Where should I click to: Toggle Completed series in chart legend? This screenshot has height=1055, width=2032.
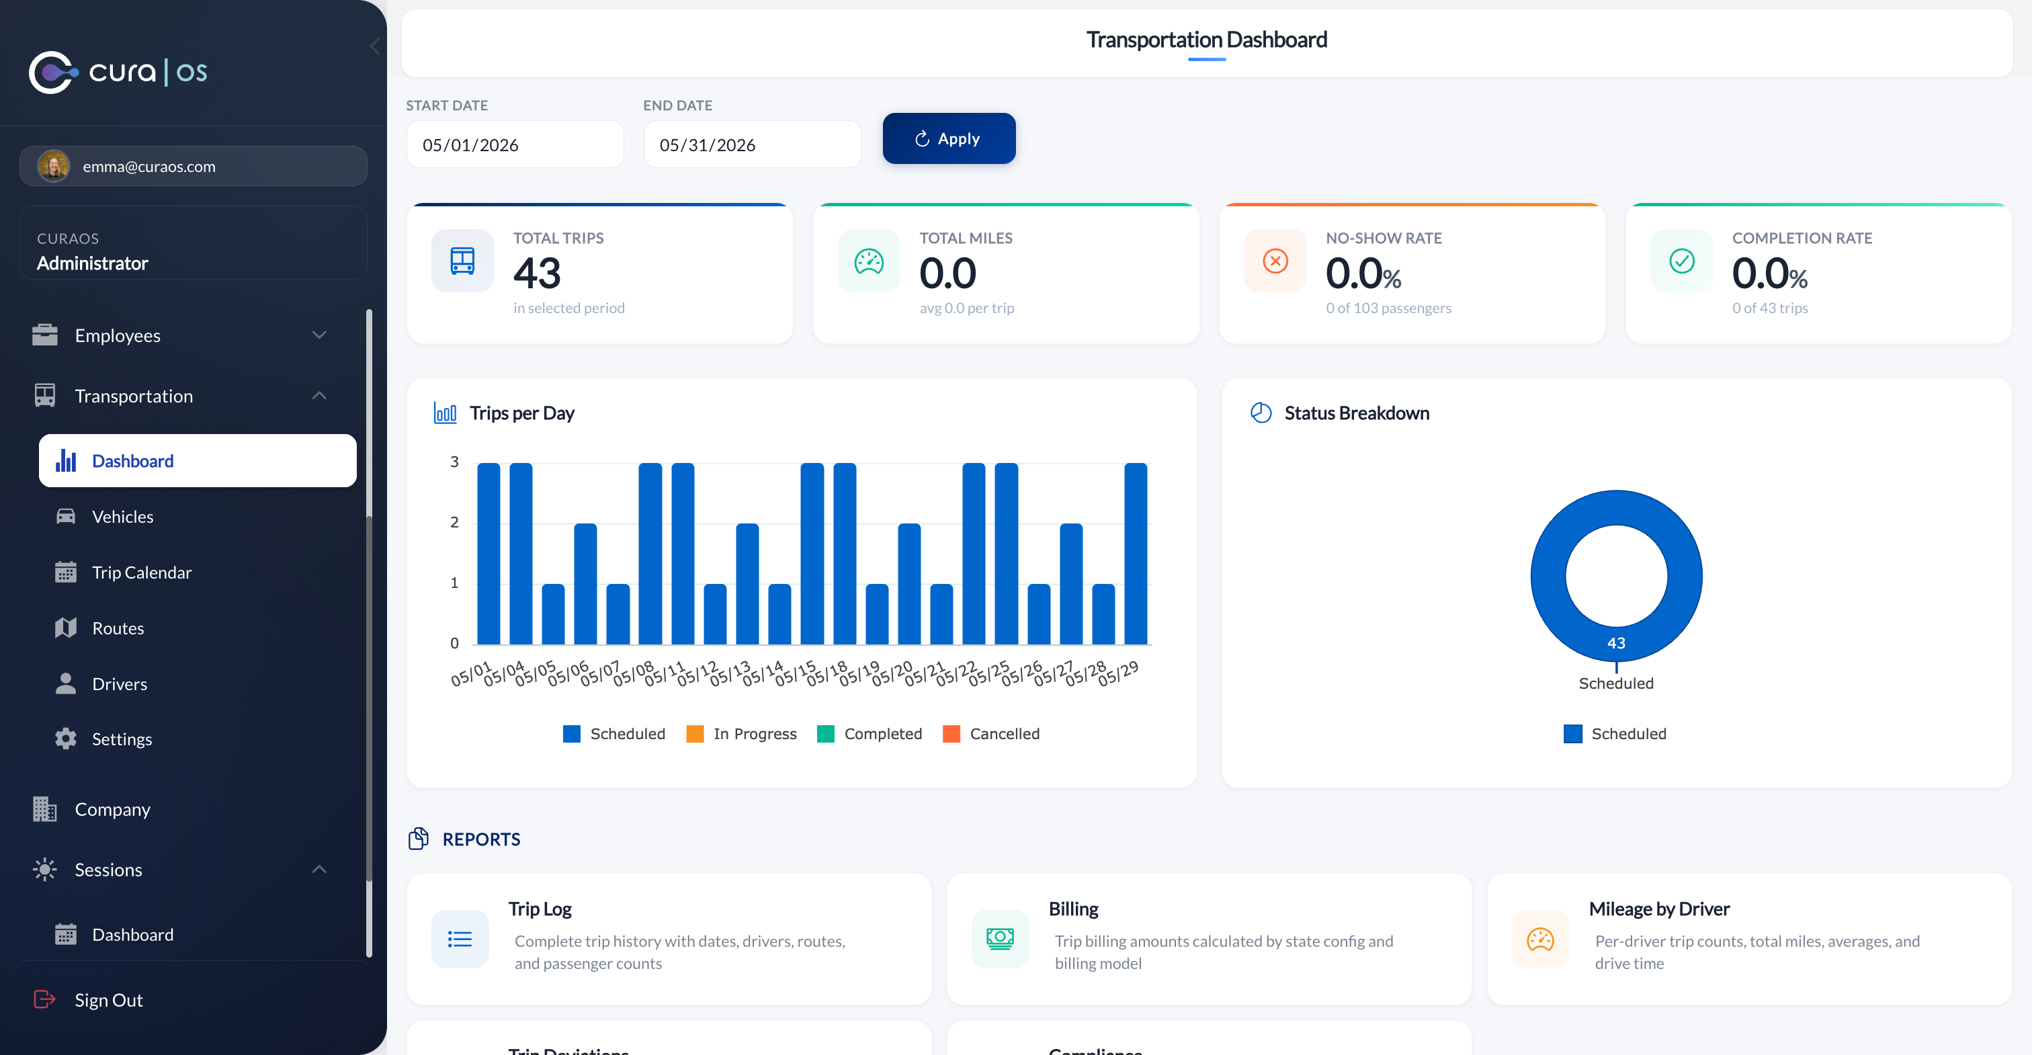pyautogui.click(x=870, y=734)
